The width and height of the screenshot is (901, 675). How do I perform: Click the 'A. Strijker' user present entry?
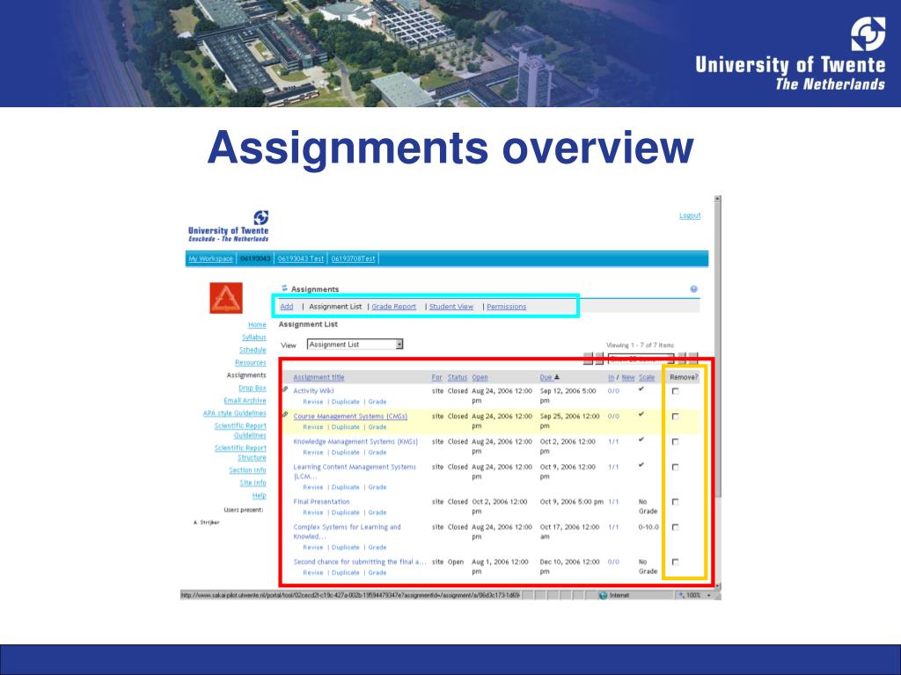[207, 522]
